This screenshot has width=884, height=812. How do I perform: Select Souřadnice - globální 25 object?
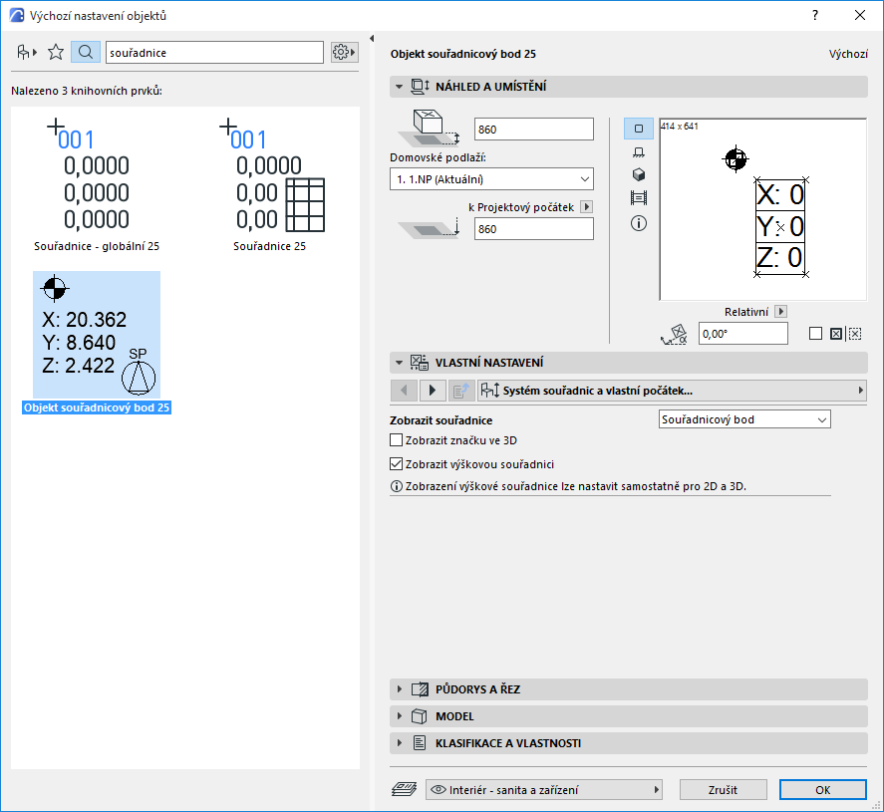pos(97,184)
